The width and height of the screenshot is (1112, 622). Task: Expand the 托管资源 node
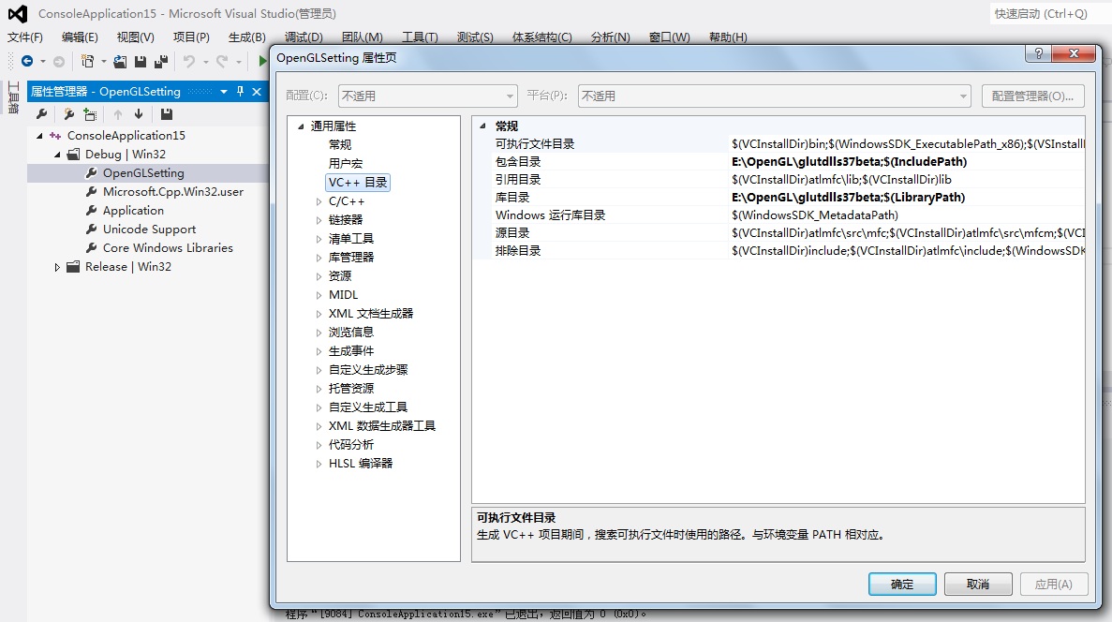point(319,389)
